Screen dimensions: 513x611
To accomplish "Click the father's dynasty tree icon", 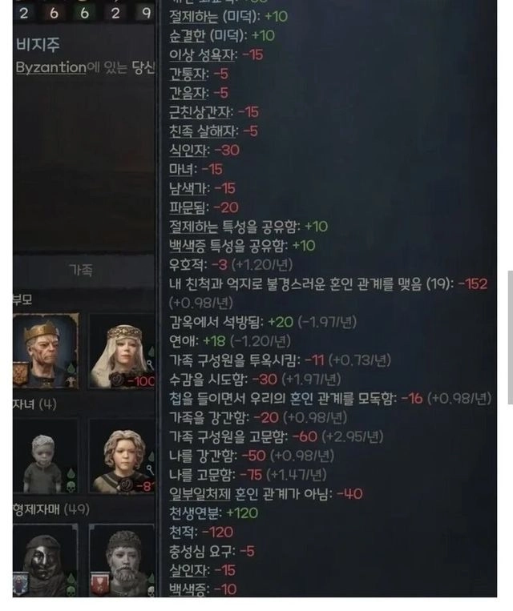I will click(x=71, y=382).
